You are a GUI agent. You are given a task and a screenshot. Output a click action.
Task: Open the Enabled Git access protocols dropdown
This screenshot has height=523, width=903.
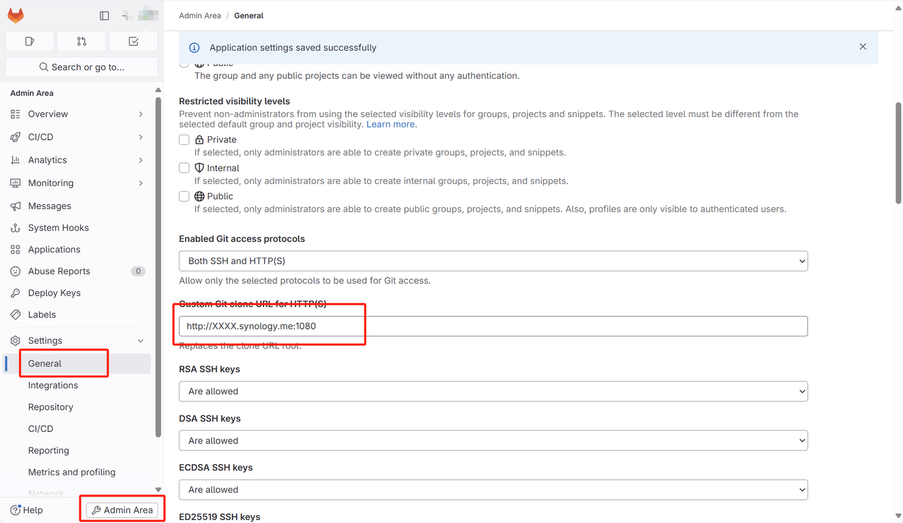pyautogui.click(x=493, y=261)
